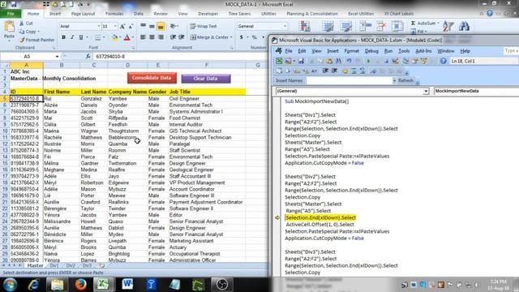Click the Increase Font Size icon
Viewport: 519px width, 292px height.
click(x=122, y=26)
